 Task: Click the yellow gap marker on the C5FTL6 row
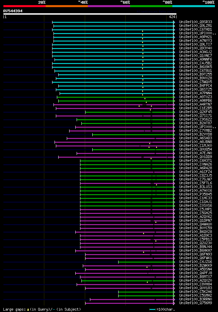tap(157, 185)
